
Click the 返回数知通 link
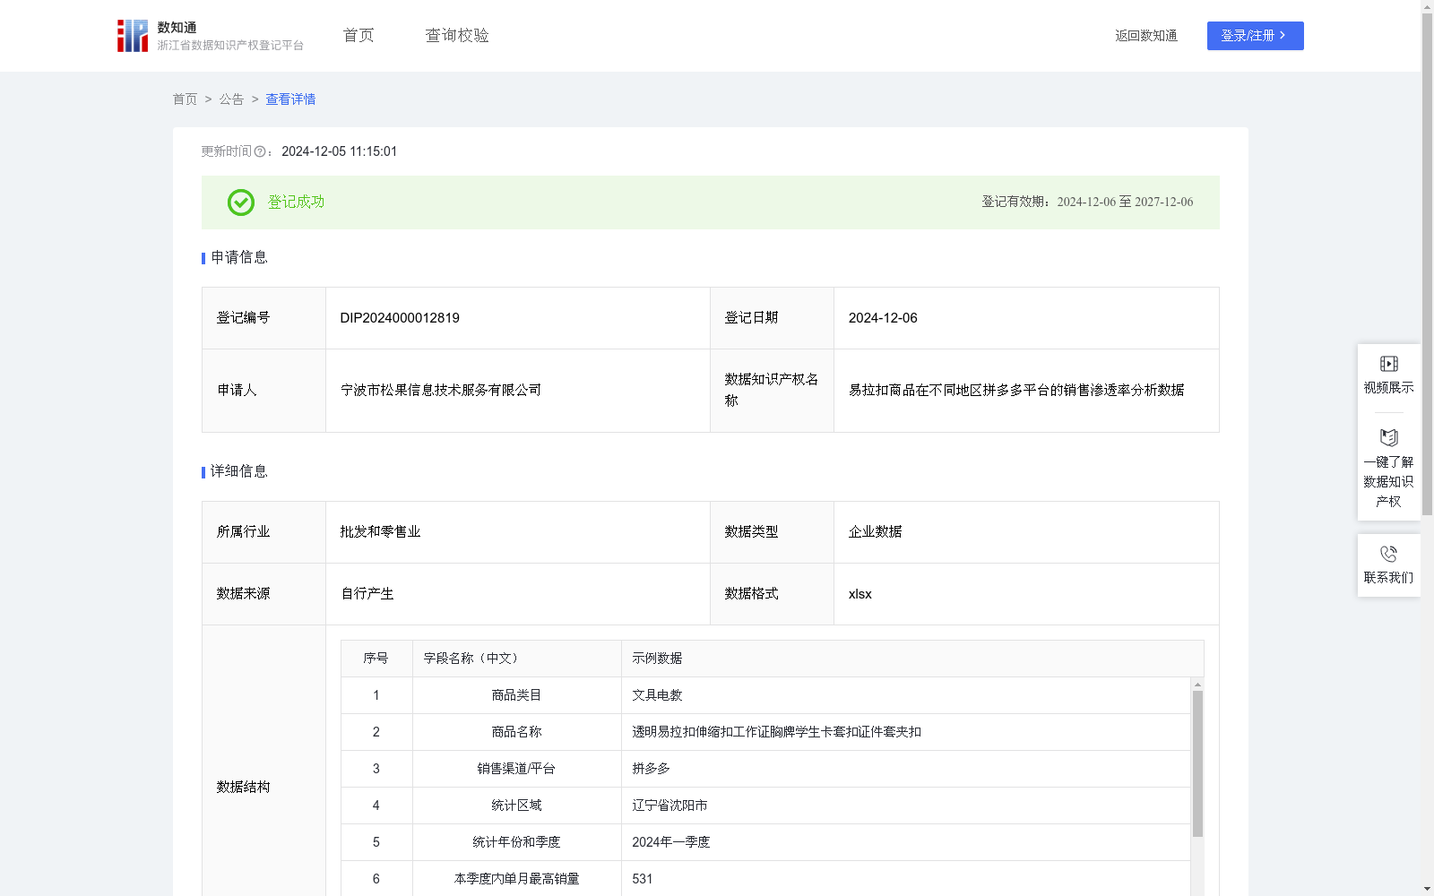pyautogui.click(x=1146, y=36)
